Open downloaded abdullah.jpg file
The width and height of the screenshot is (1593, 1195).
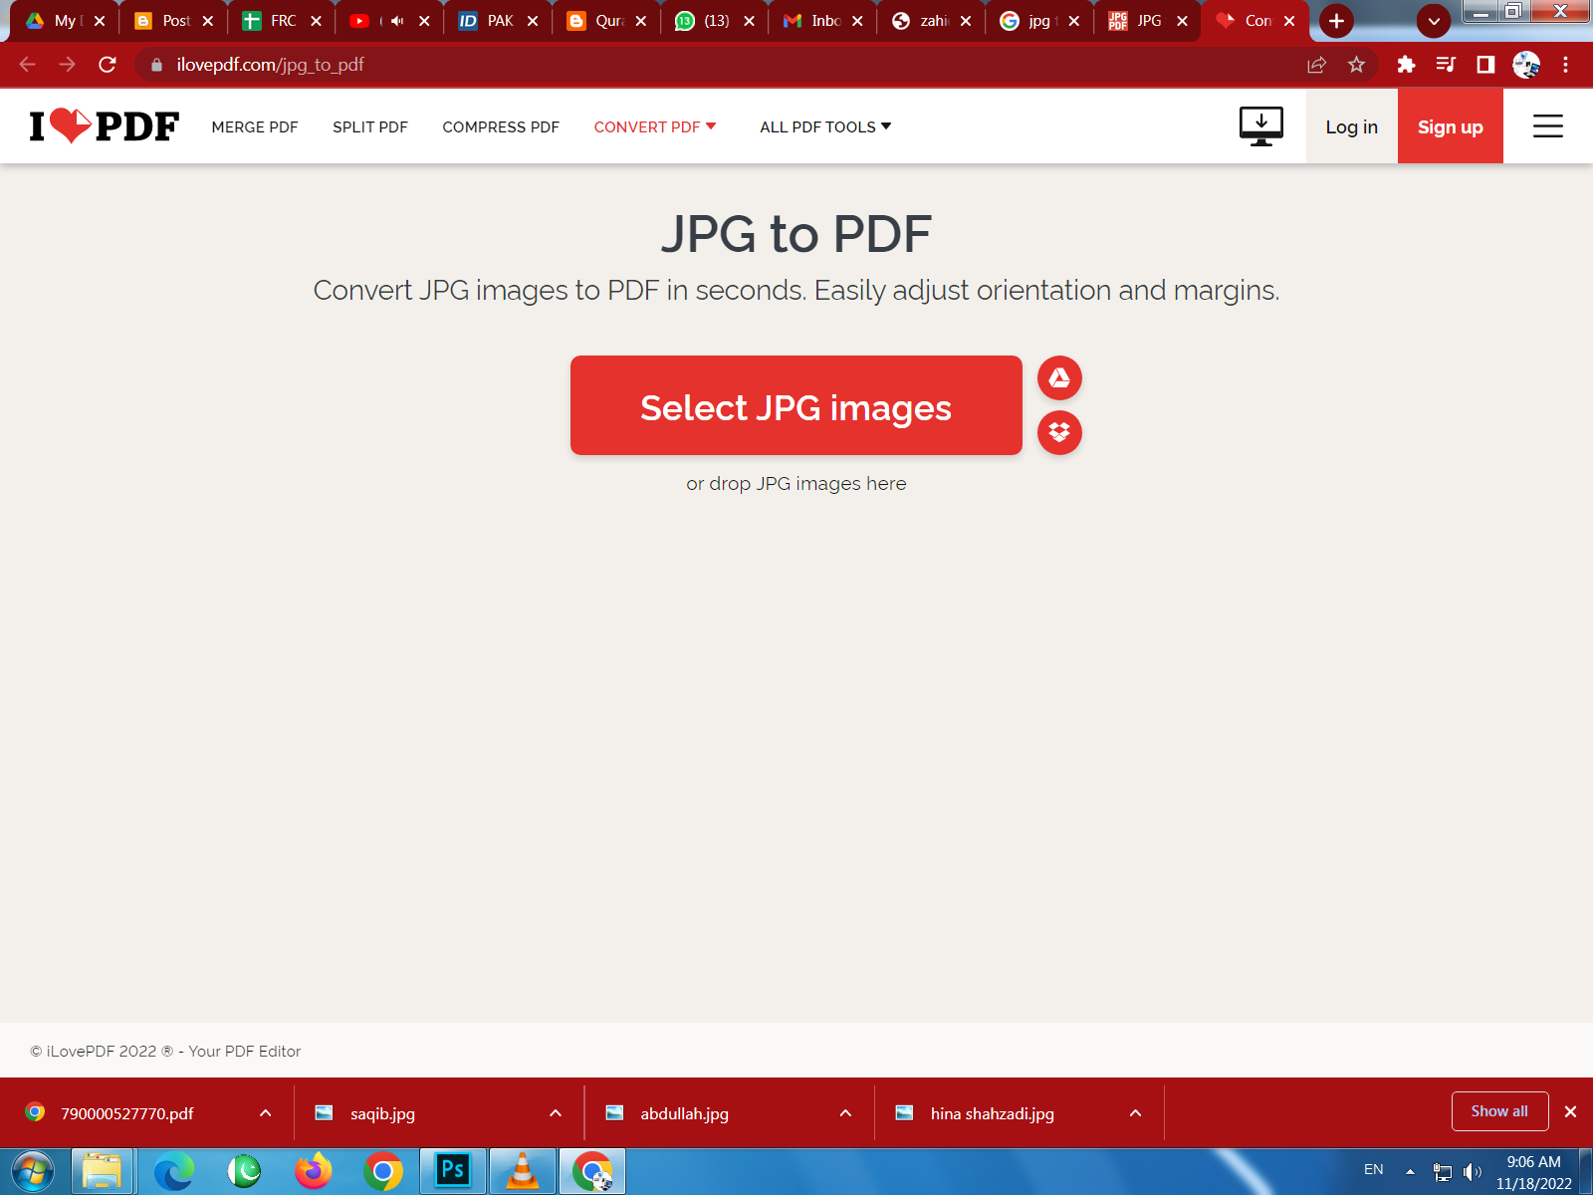[684, 1113]
